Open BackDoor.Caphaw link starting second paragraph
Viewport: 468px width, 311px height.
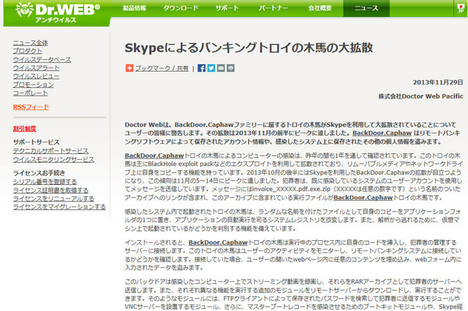[x=154, y=155]
